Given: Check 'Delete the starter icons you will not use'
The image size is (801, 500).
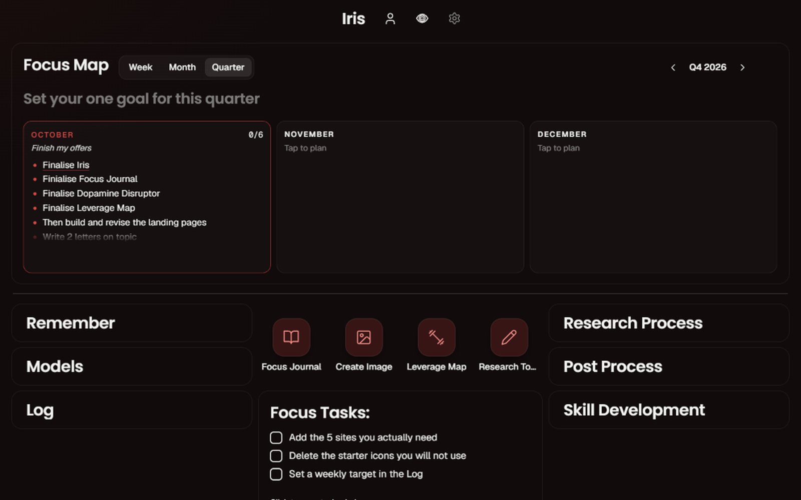Looking at the screenshot, I should click(x=276, y=456).
